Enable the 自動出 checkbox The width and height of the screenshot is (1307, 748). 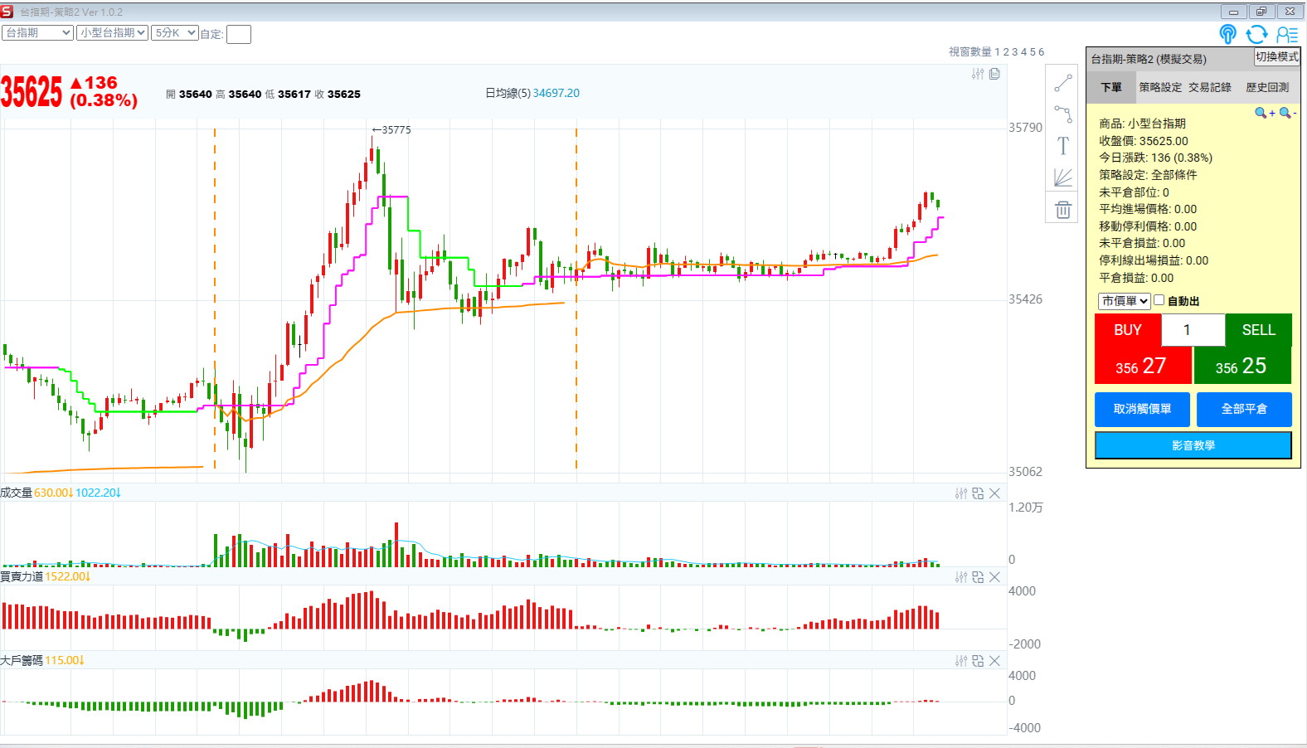pyautogui.click(x=1159, y=300)
